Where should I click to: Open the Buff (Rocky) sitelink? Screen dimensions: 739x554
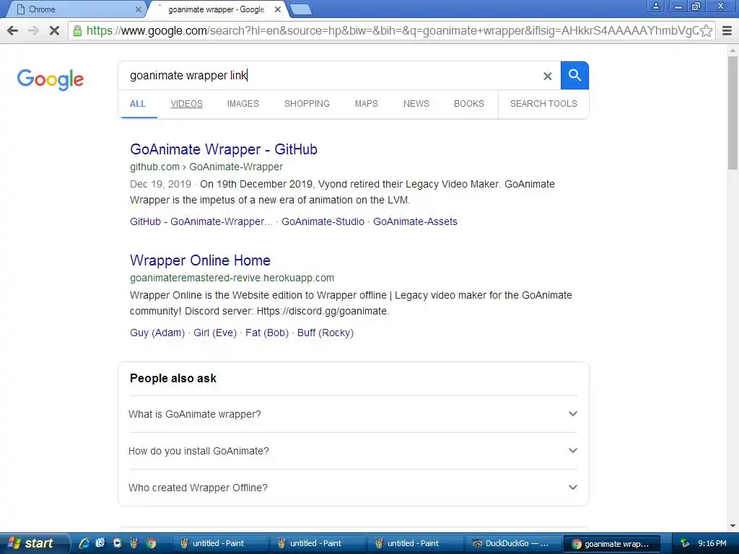click(325, 333)
